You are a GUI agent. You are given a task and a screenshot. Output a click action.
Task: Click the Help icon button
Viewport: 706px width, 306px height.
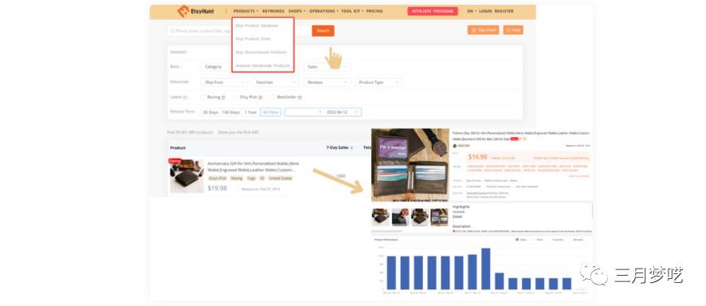point(513,30)
